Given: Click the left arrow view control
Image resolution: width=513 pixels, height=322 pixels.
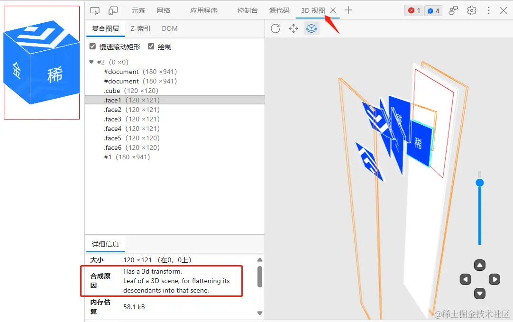Looking at the screenshot, I should coord(465,279).
